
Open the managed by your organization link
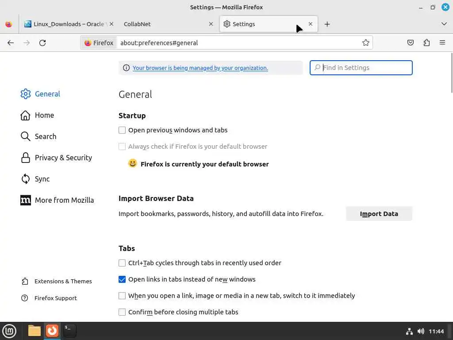point(200,68)
